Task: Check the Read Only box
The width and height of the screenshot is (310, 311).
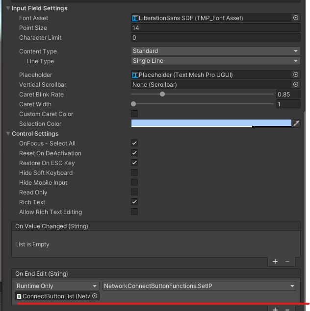Action: 134,192
